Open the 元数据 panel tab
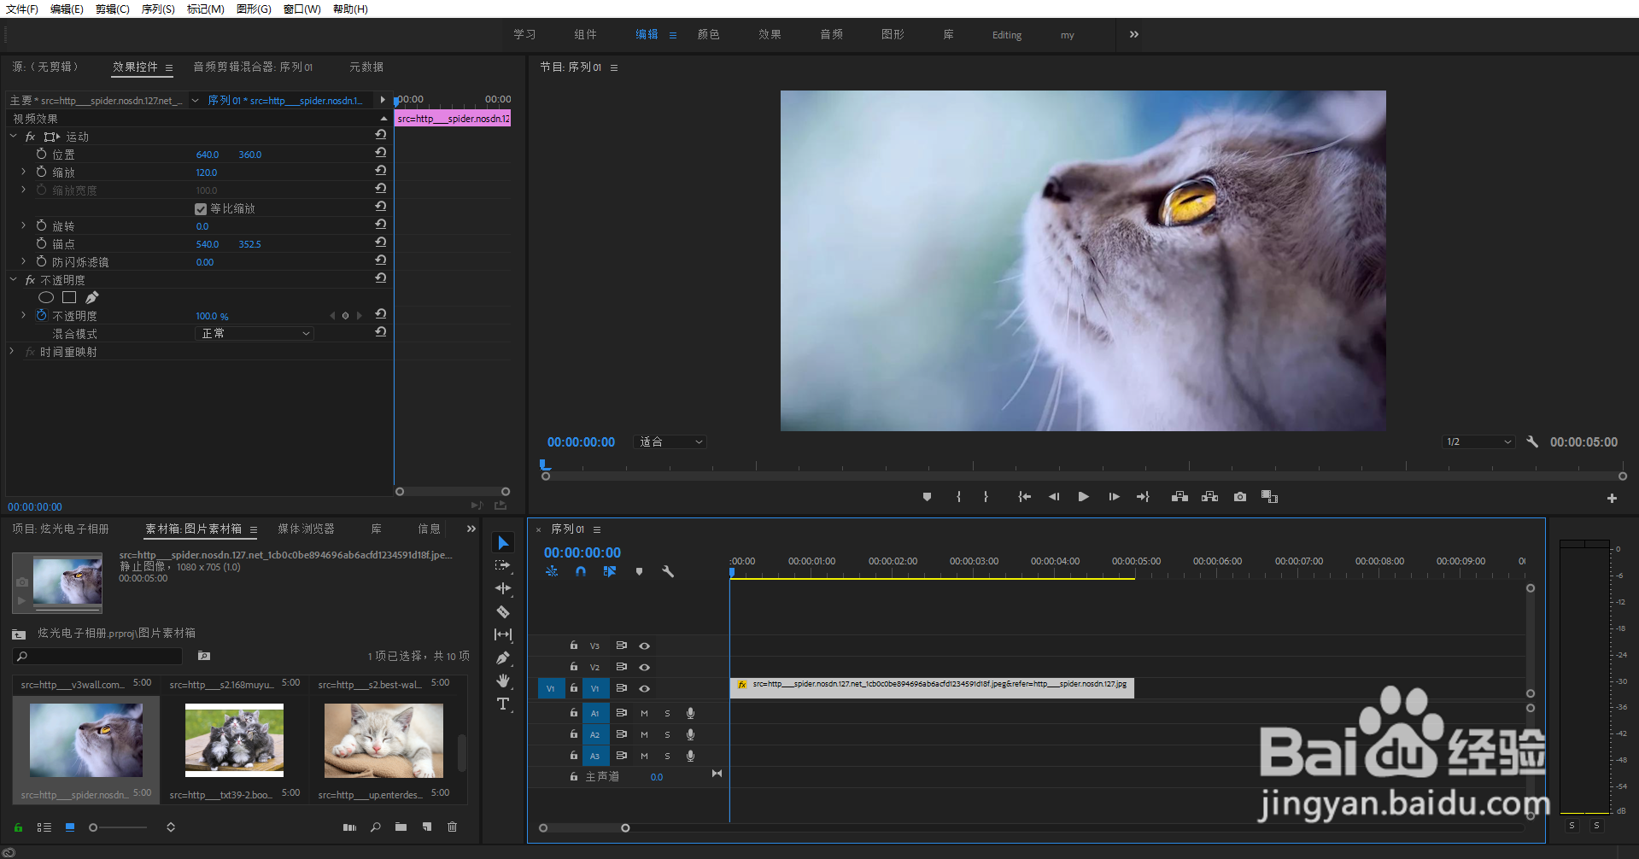This screenshot has width=1639, height=859. (x=366, y=67)
